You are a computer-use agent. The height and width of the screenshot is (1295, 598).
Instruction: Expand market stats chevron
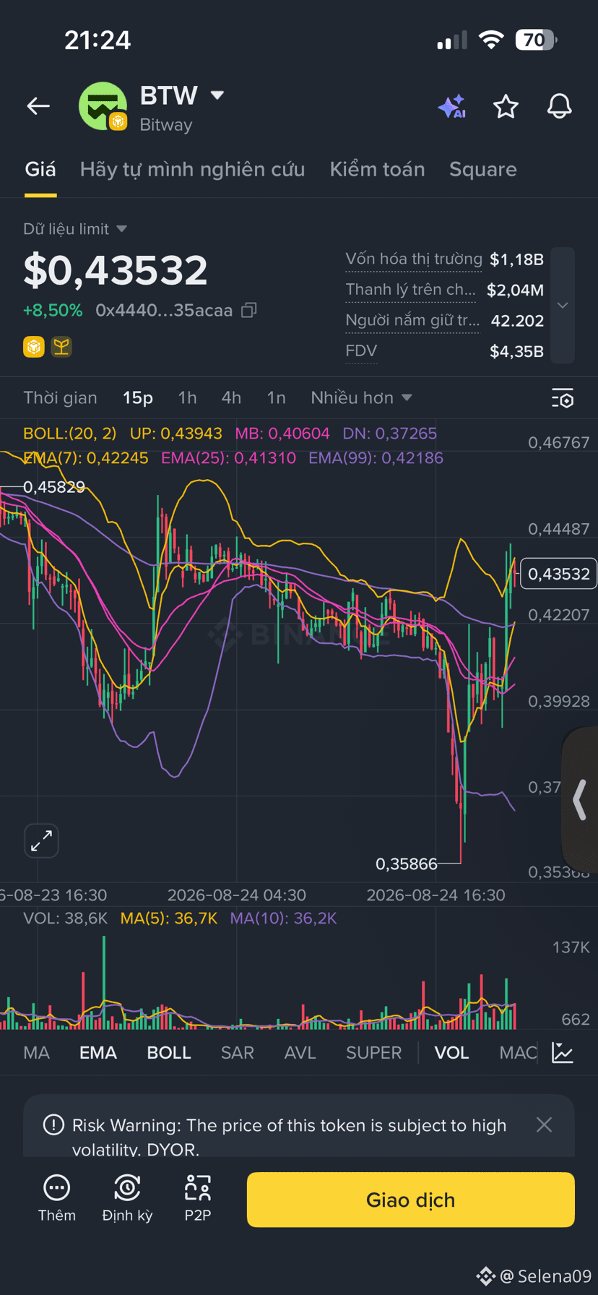[563, 305]
